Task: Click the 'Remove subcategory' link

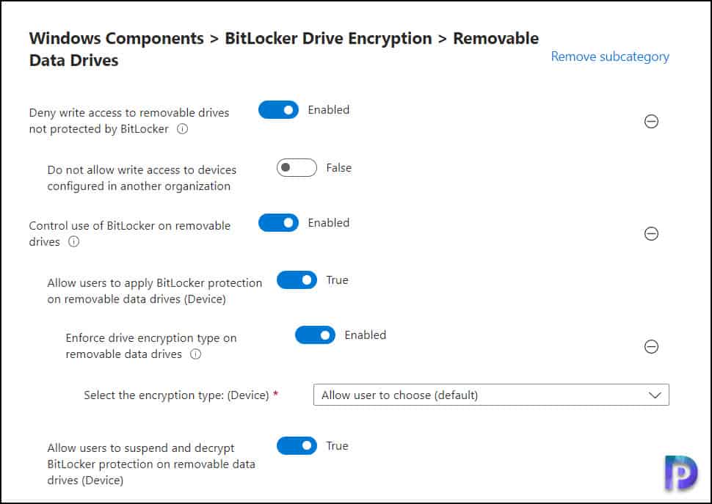Action: click(x=609, y=56)
